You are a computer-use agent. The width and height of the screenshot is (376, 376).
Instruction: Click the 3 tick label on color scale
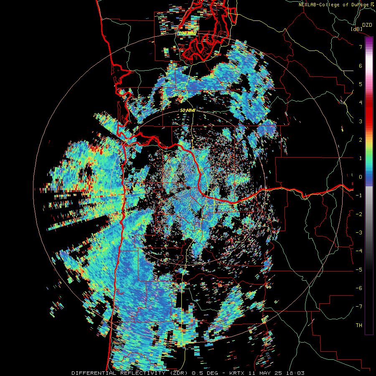361,121
